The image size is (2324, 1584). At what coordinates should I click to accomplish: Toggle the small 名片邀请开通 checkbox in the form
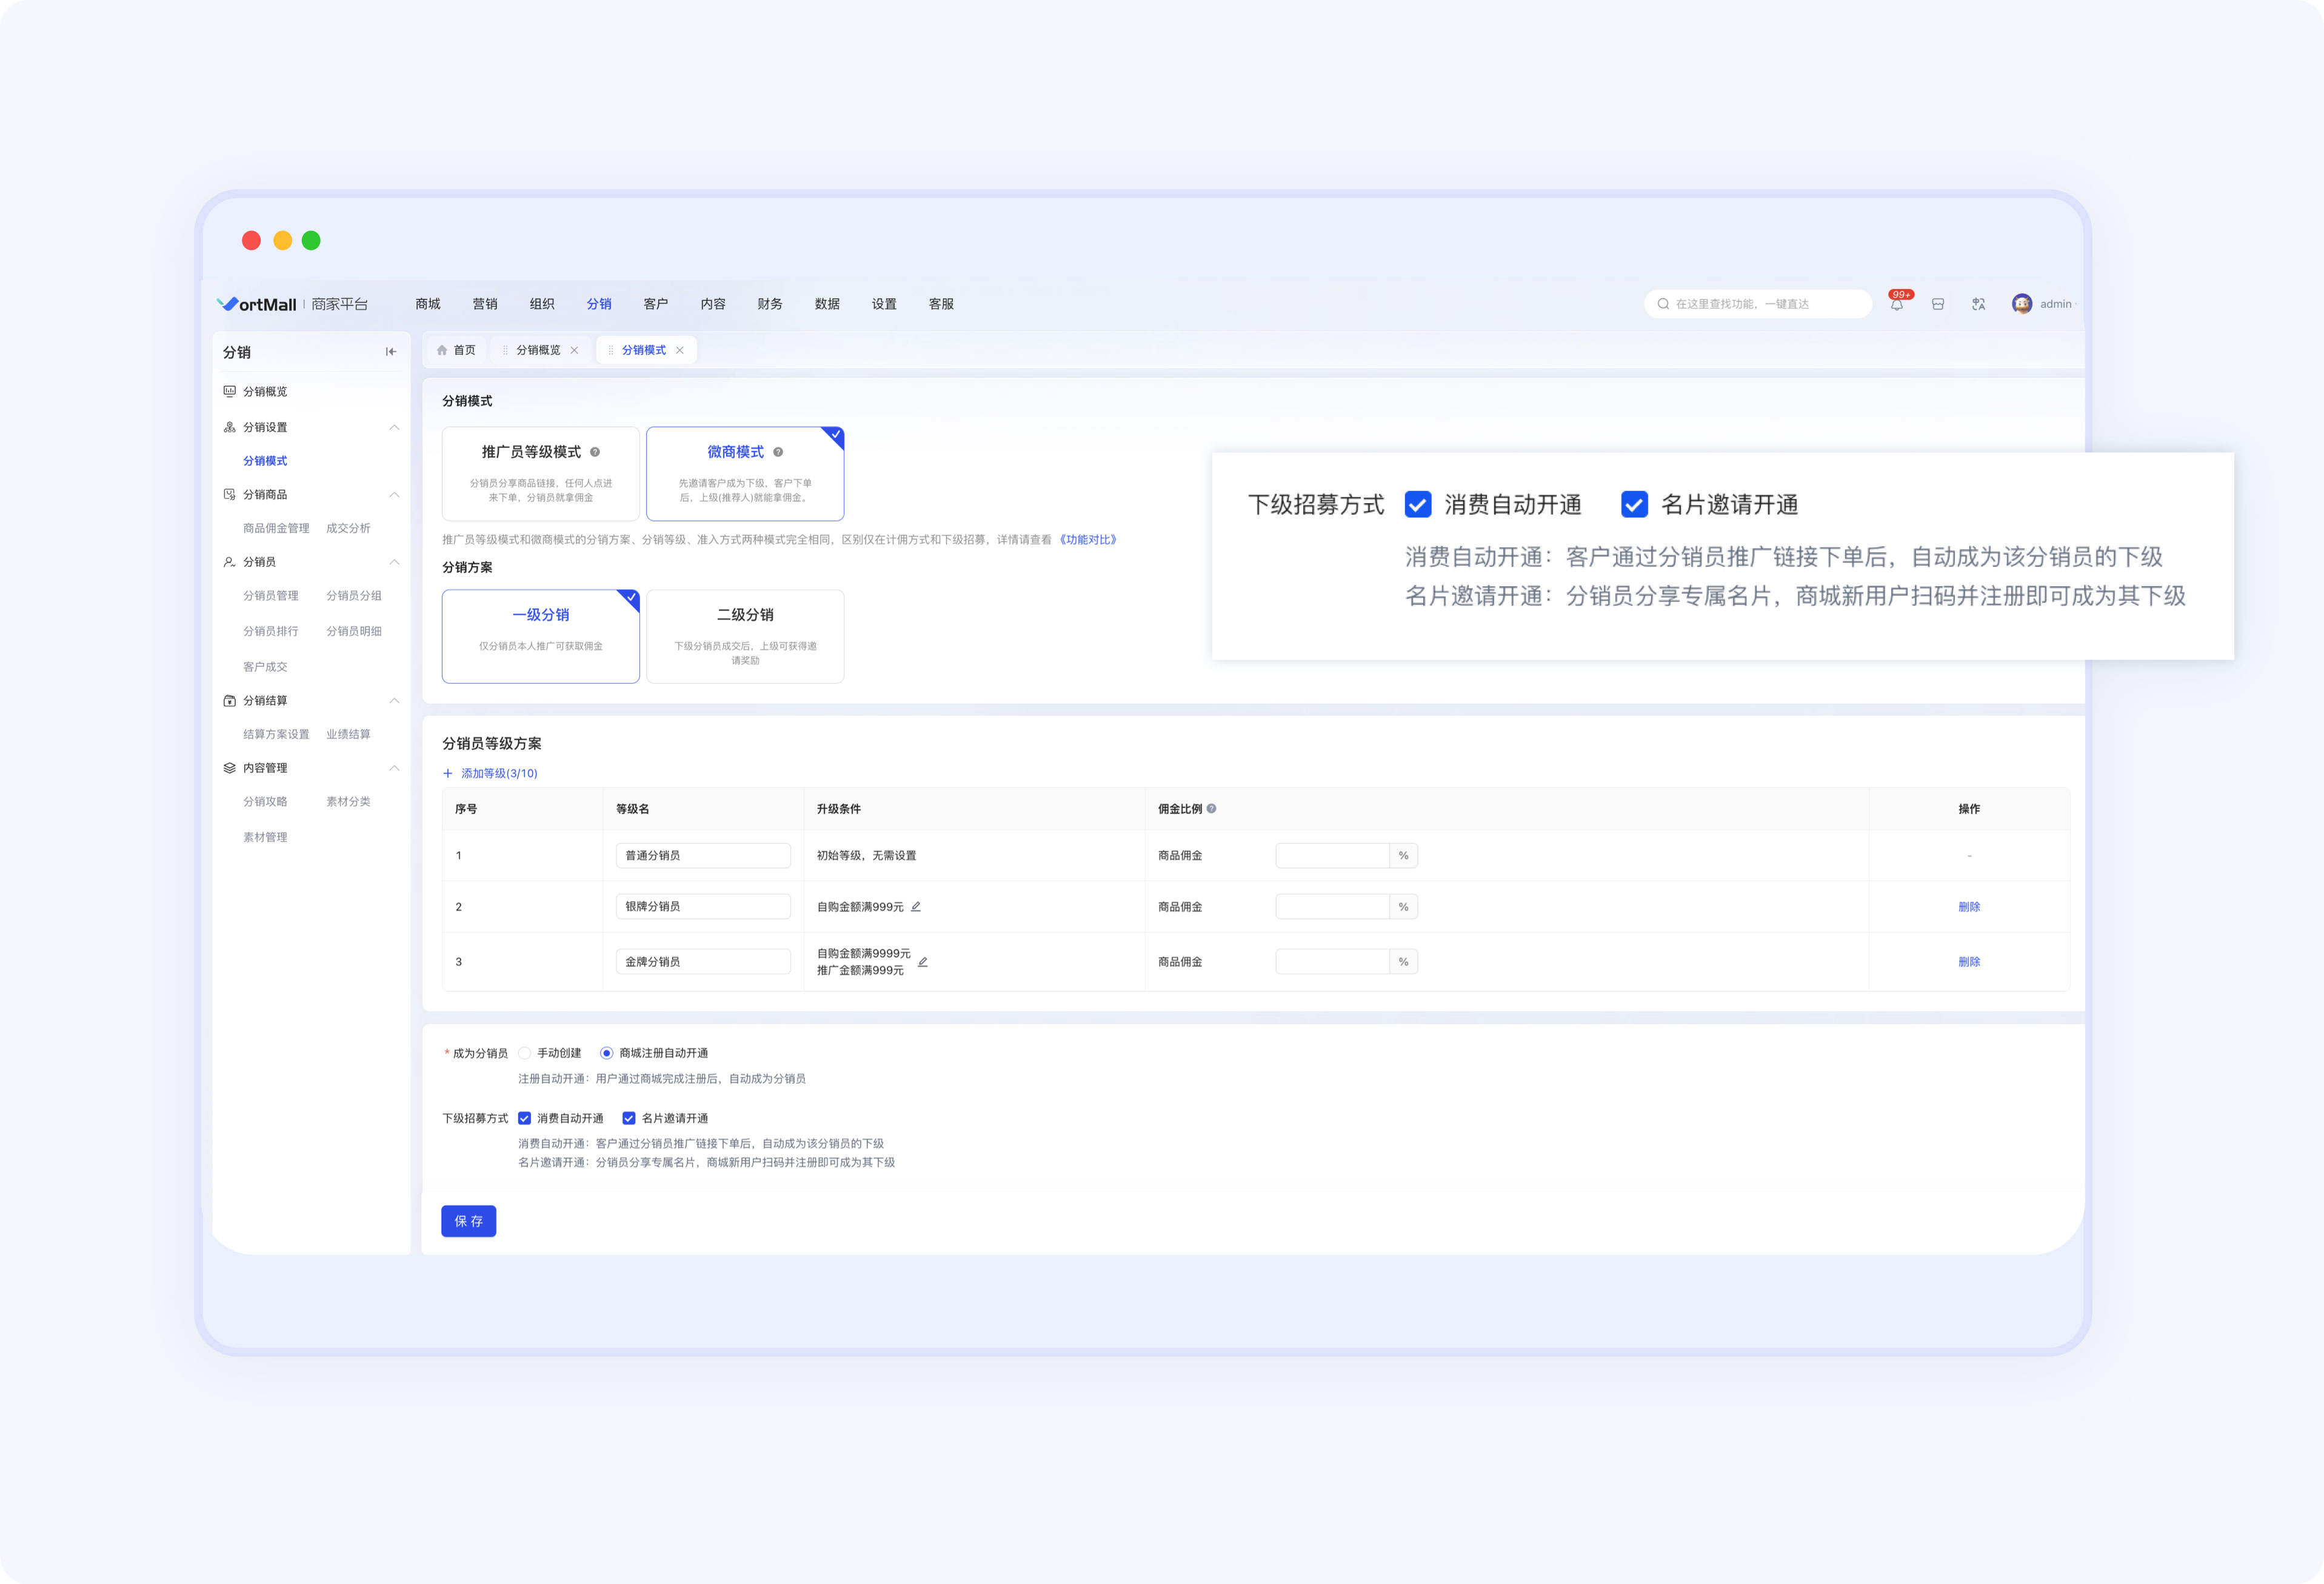tap(629, 1118)
